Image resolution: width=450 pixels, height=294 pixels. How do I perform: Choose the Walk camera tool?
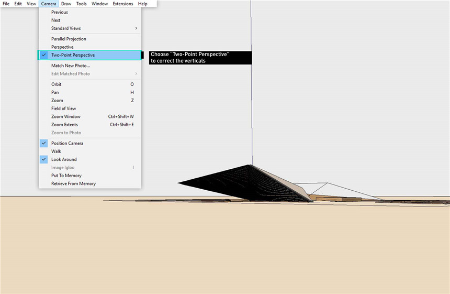pyautogui.click(x=56, y=151)
